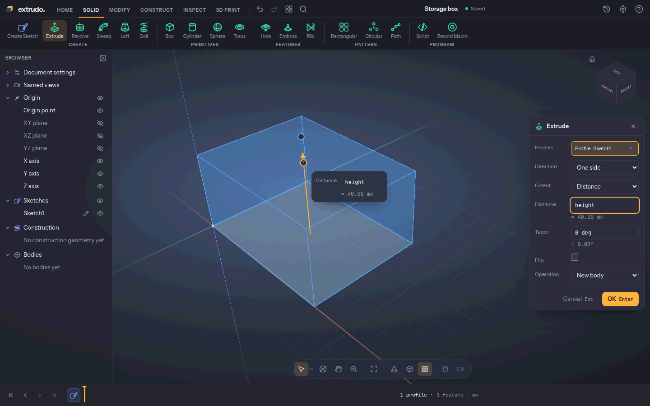Choose the Revolve tool
The image size is (650, 406).
pos(80,31)
